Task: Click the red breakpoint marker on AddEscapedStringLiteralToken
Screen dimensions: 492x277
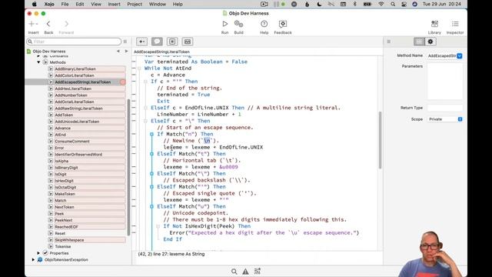Action: pyautogui.click(x=123, y=82)
